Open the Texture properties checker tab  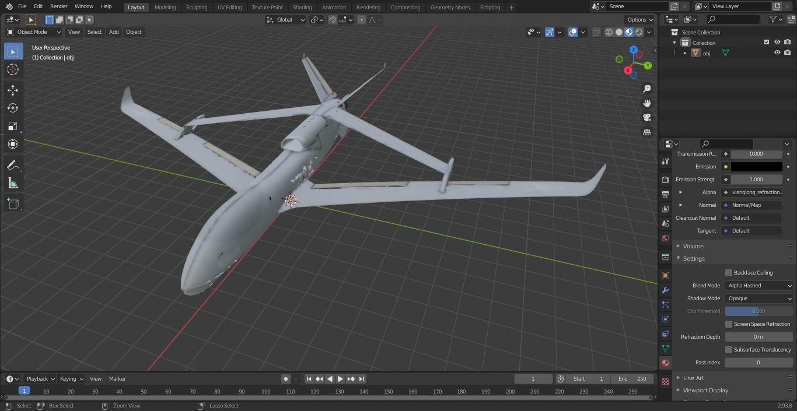coord(665,382)
